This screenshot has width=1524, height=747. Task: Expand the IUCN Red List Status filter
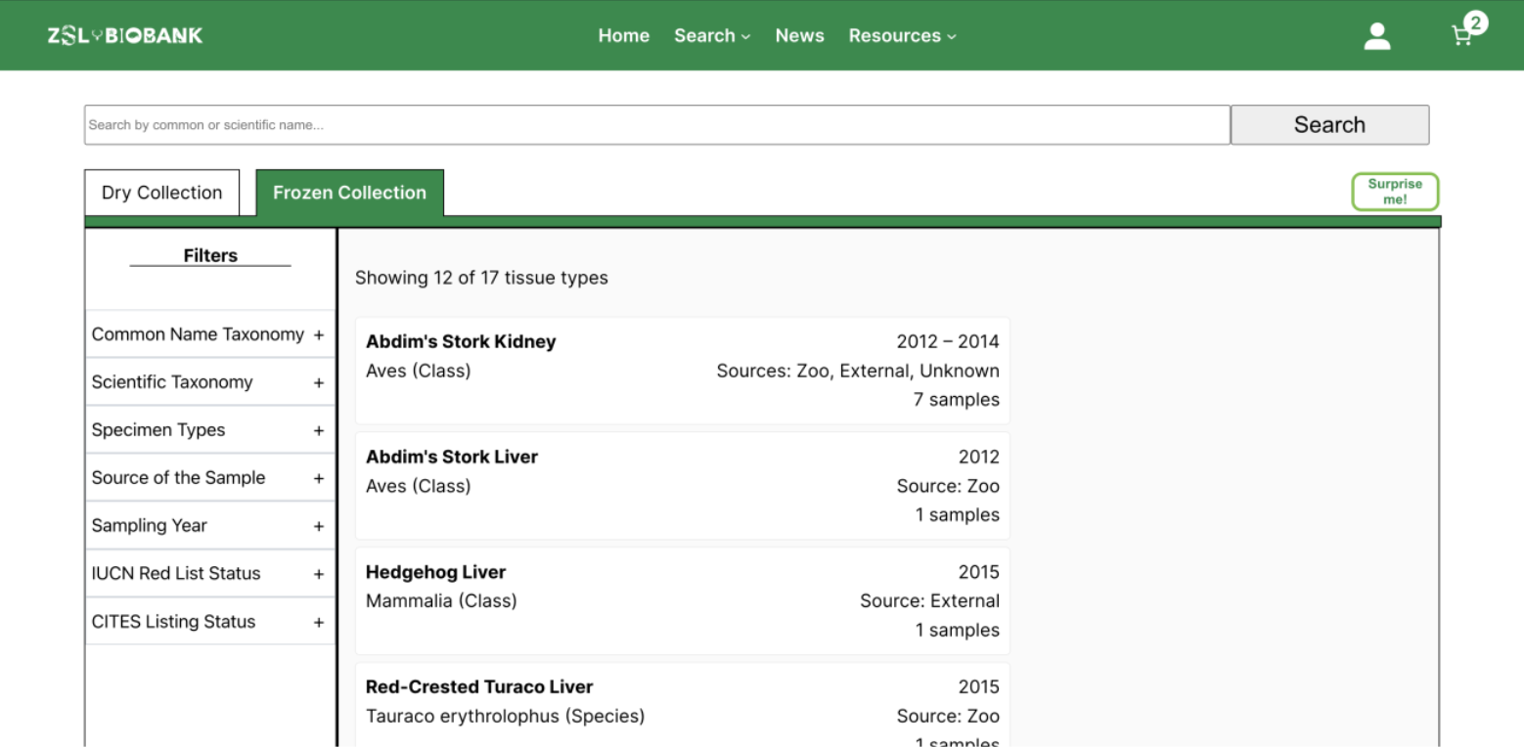coord(210,574)
